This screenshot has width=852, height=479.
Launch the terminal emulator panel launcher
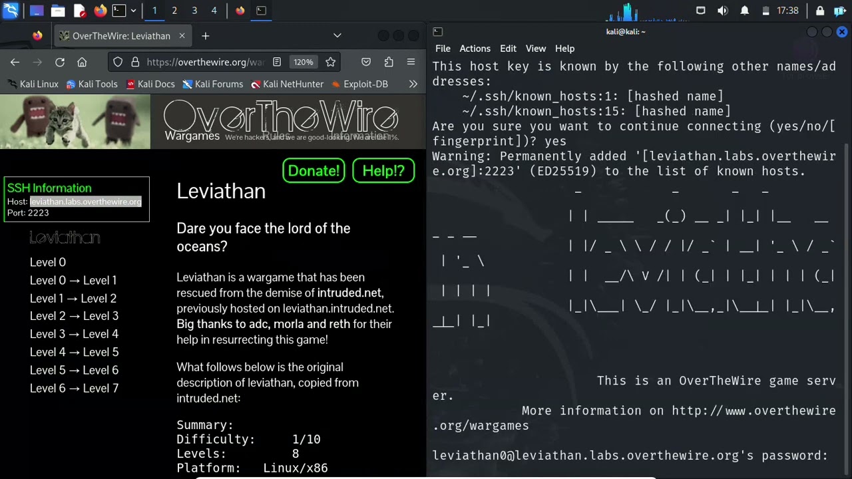pos(118,11)
